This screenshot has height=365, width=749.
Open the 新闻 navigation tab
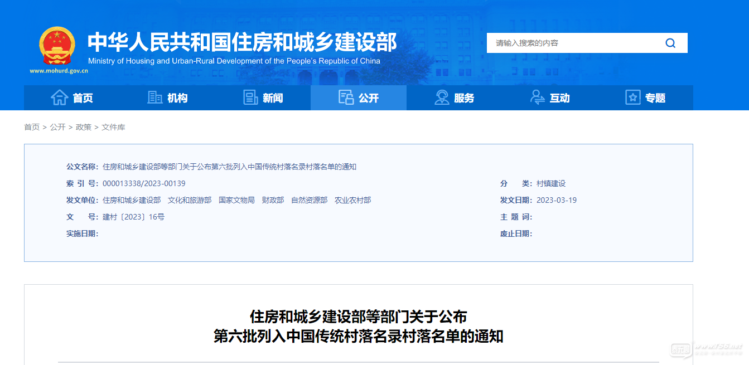point(263,98)
